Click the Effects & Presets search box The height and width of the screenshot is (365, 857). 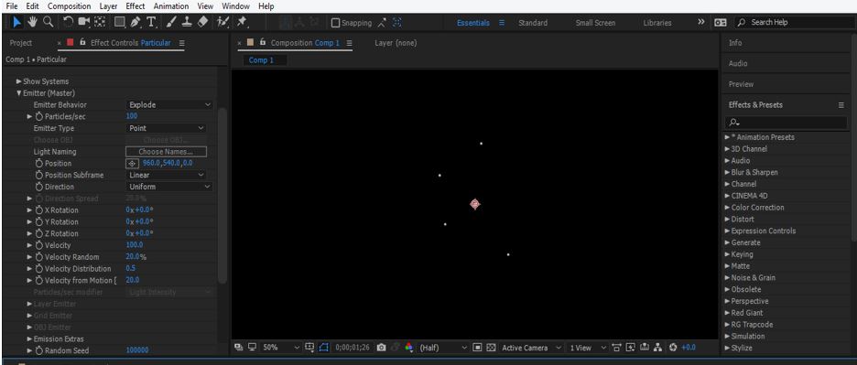pyautogui.click(x=786, y=123)
